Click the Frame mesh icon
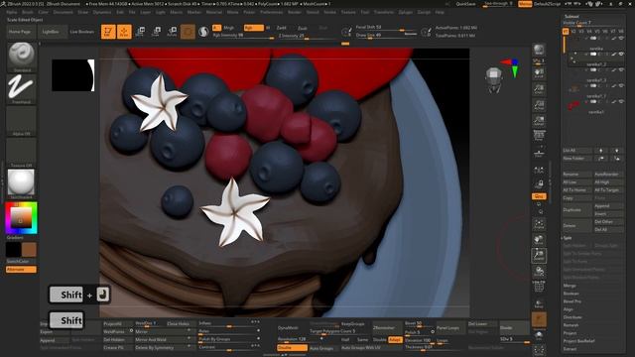Viewport: 635px width, 357px height. (x=539, y=224)
